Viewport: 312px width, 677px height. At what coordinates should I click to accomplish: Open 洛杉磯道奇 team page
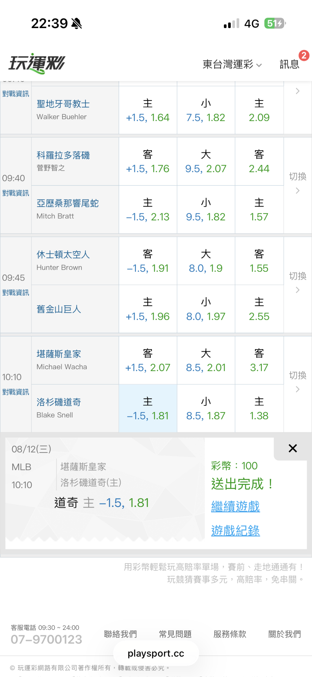point(59,402)
